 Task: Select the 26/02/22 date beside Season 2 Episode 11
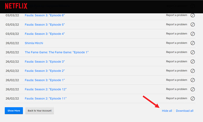pos(12,98)
